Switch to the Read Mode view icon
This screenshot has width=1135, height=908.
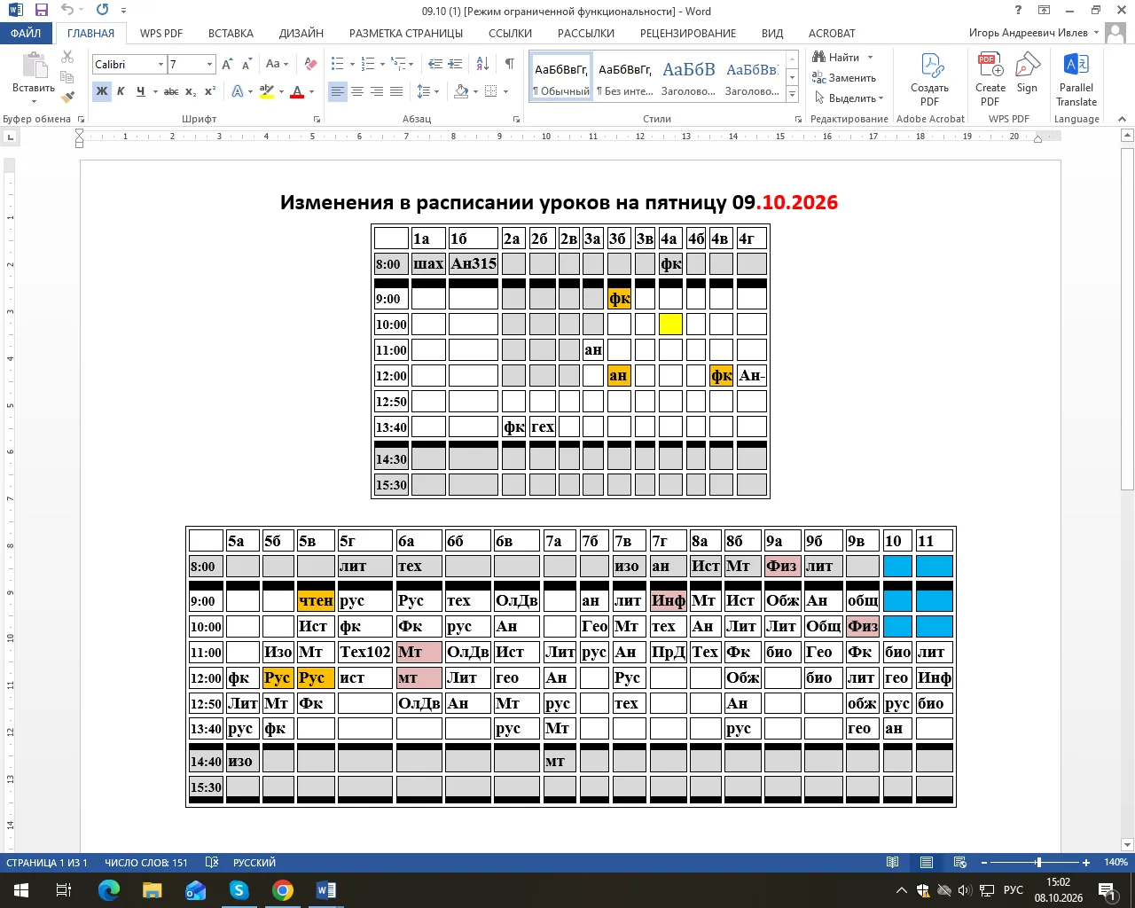pyautogui.click(x=893, y=862)
